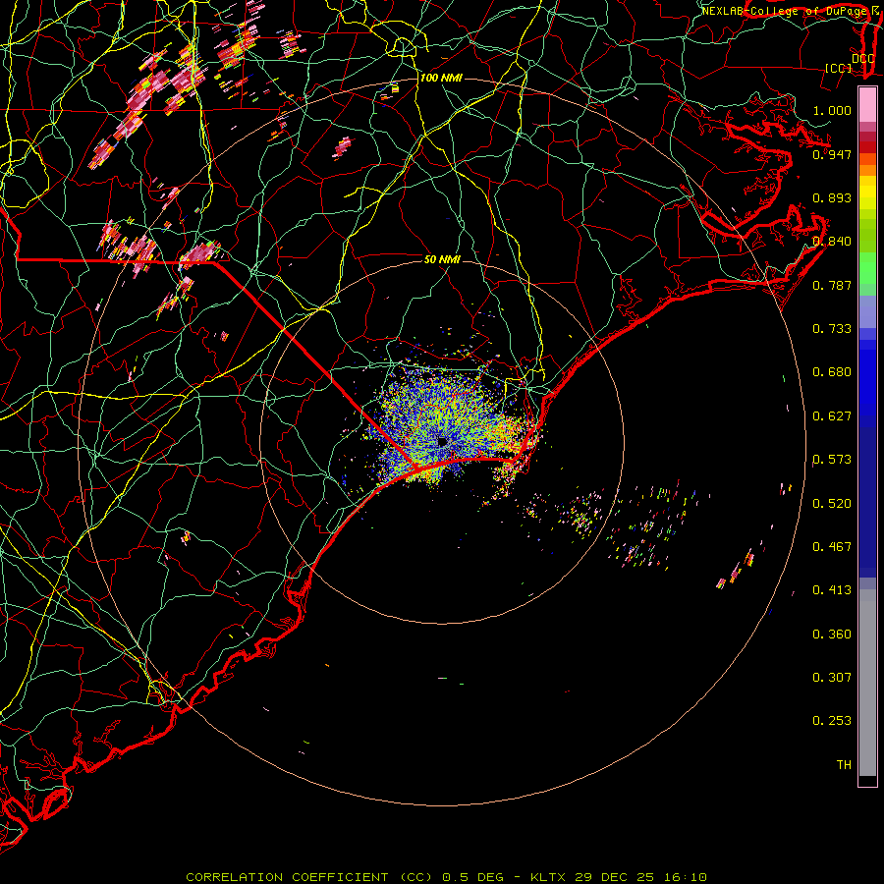Click the black radar site dot at center
The image size is (884, 884).
pyautogui.click(x=442, y=442)
